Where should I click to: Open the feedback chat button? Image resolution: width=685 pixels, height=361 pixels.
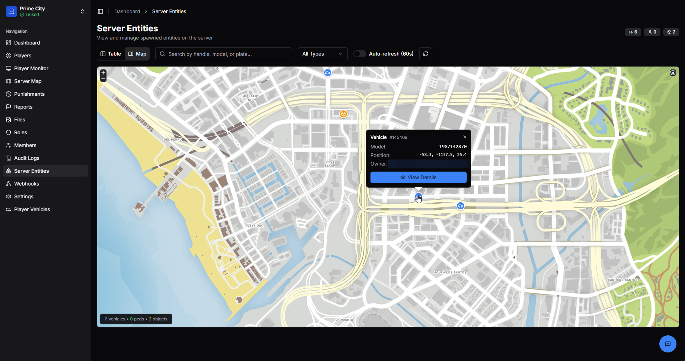[x=668, y=344]
